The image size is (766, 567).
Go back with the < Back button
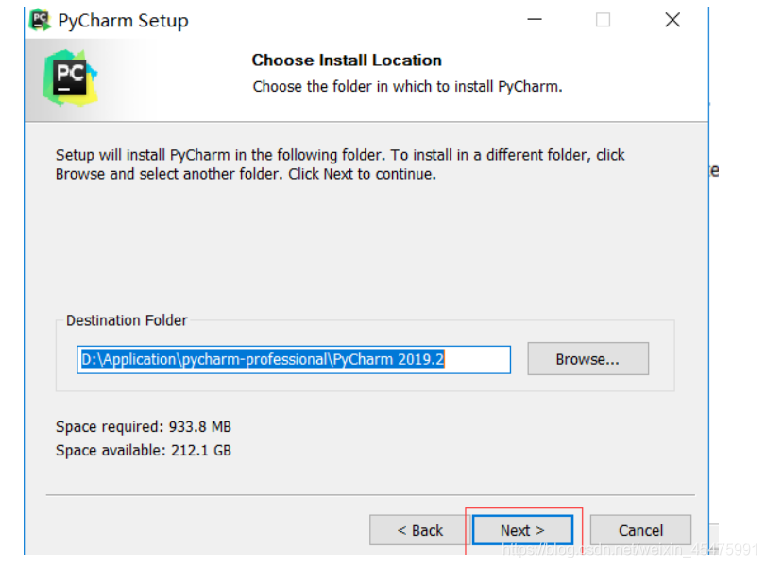point(419,530)
